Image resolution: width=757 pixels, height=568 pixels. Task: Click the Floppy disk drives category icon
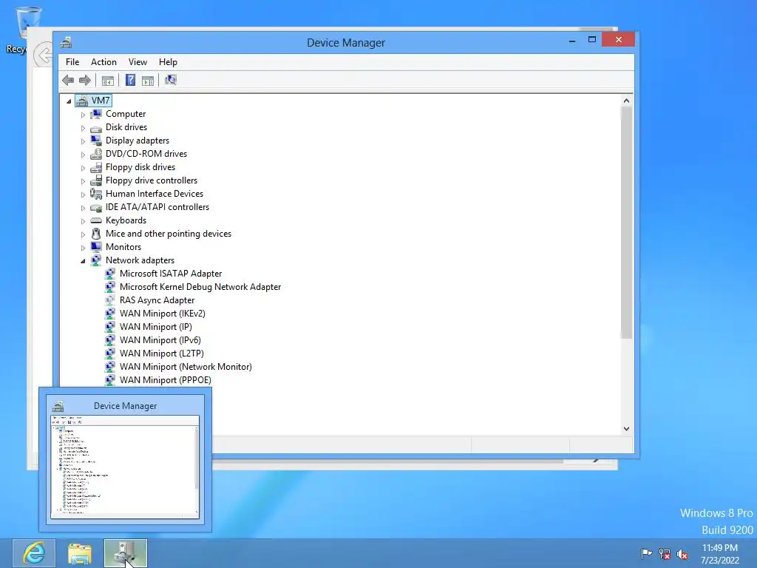click(x=96, y=167)
